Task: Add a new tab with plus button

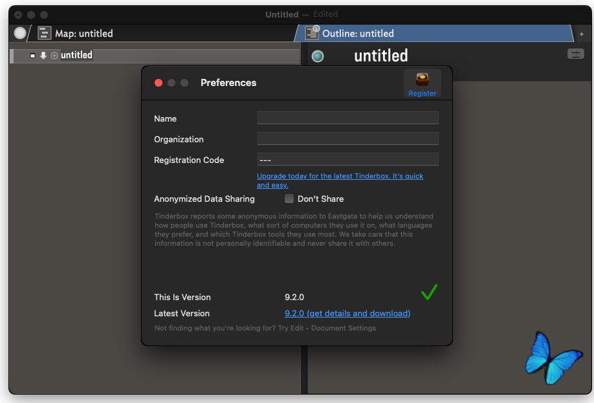Action: [582, 34]
